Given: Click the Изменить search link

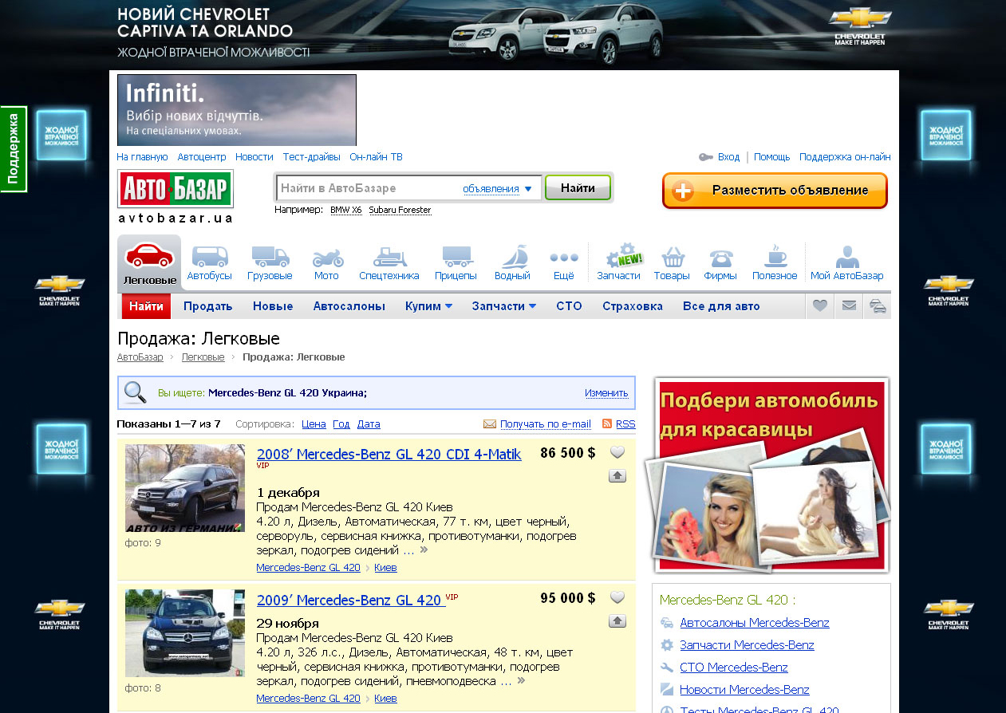Looking at the screenshot, I should (x=606, y=393).
